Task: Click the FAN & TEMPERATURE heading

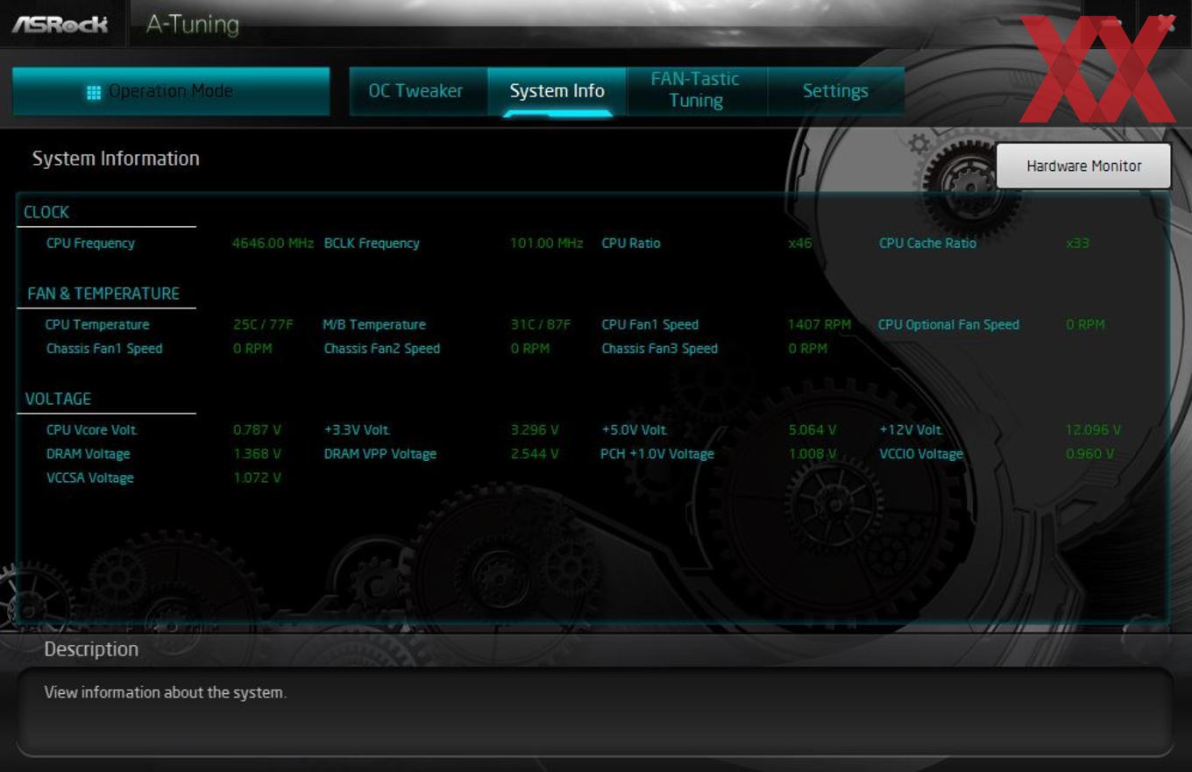Action: (x=103, y=294)
